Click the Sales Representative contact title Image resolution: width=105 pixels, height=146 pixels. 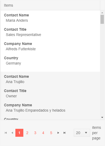[x=24, y=35]
